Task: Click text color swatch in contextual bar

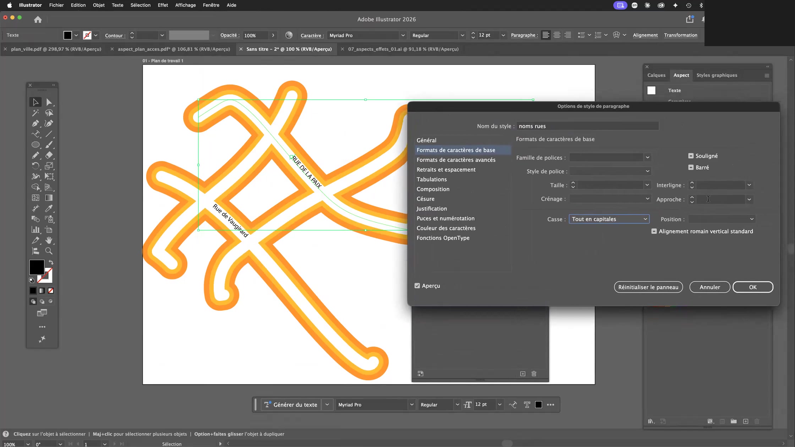Action: point(538,405)
